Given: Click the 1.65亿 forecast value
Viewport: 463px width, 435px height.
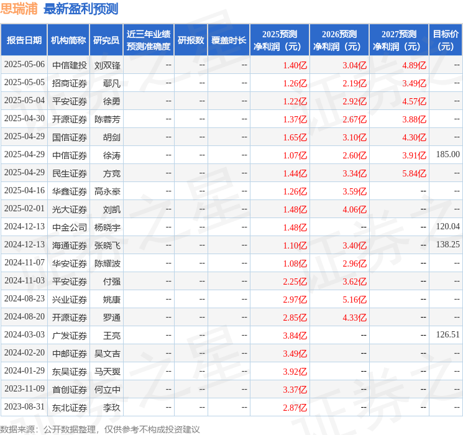Looking at the screenshot, I should [x=295, y=137].
